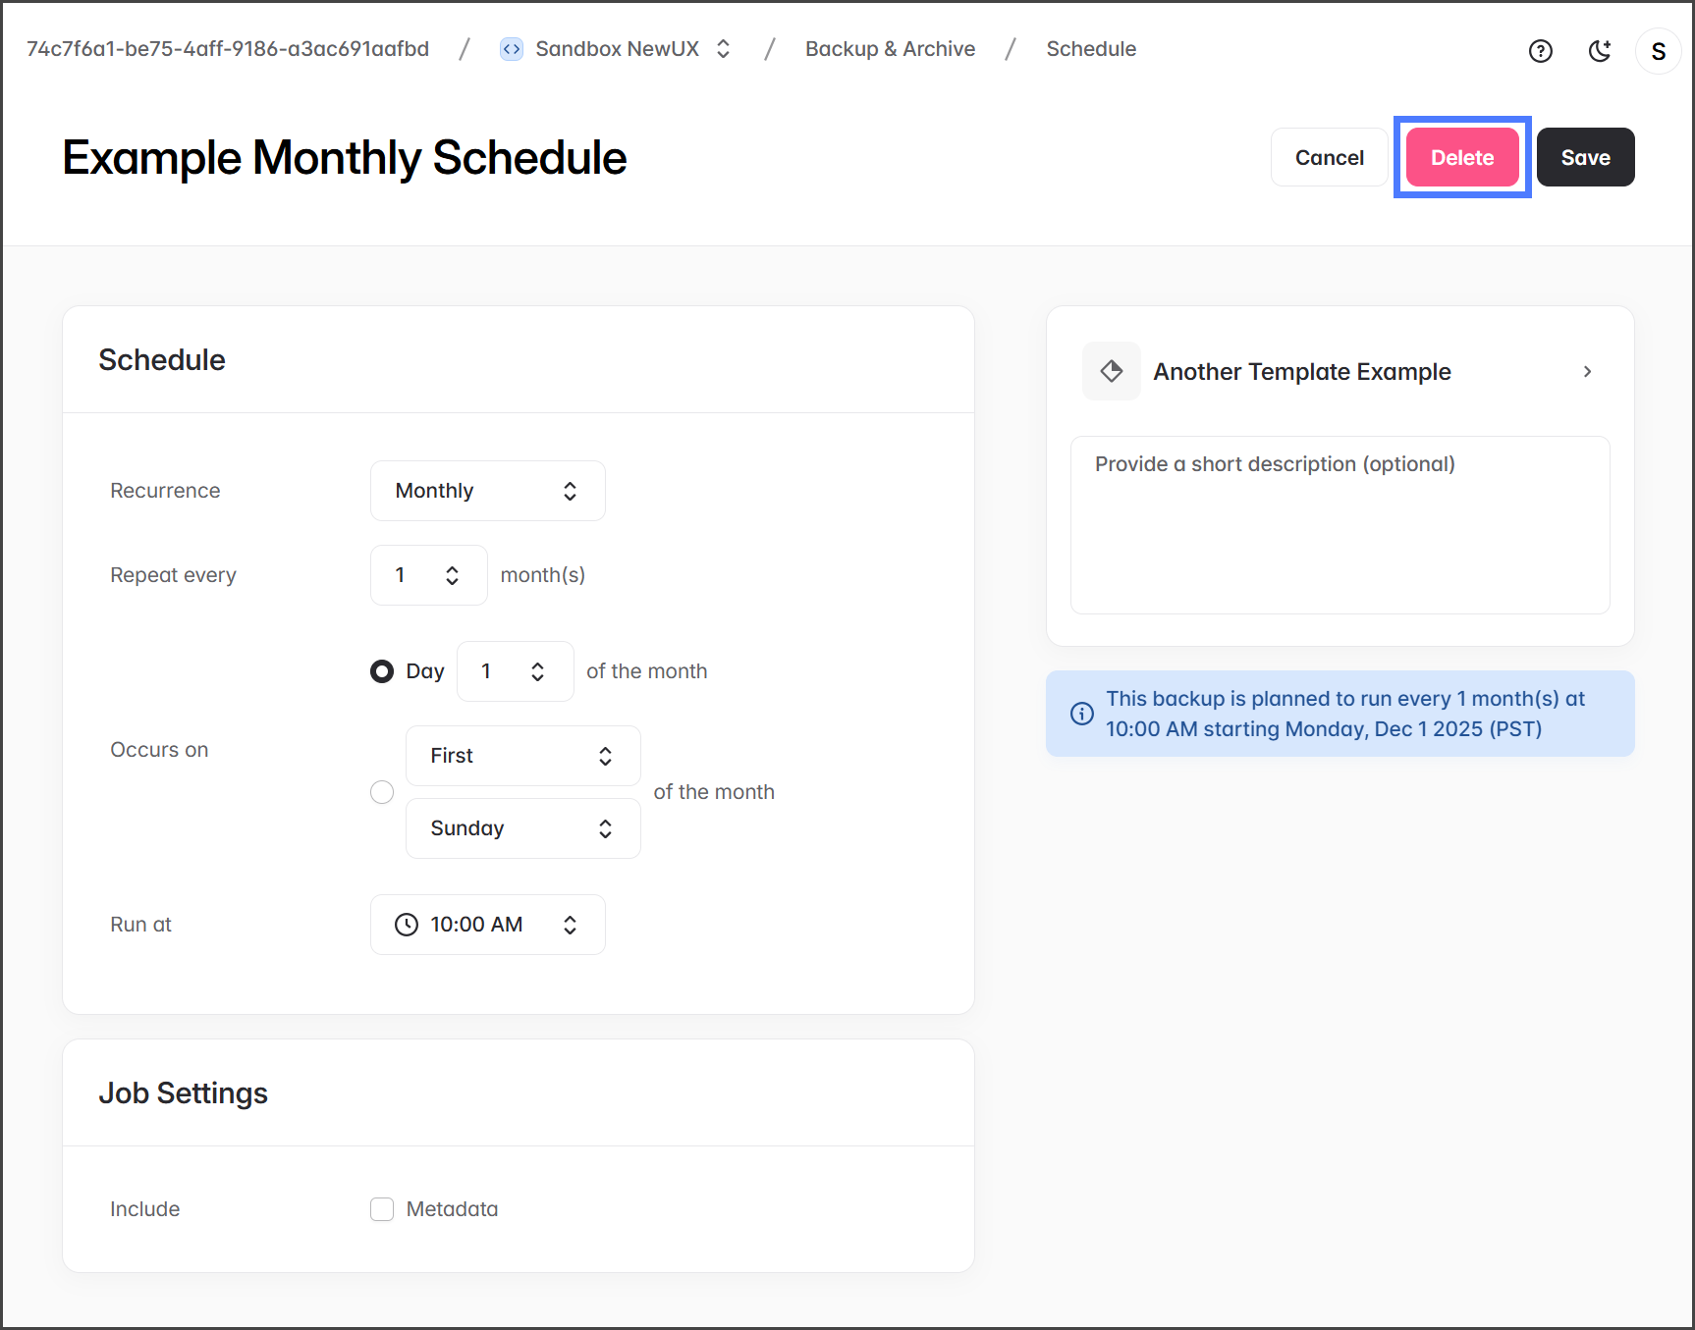Enable the Metadata checkbox
Image resolution: width=1695 pixels, height=1330 pixels.
(382, 1209)
